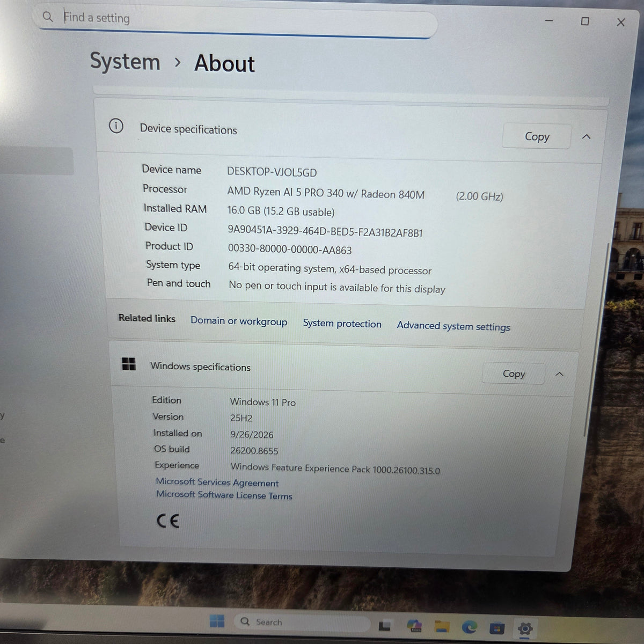Select the Windows 11 Pro edition value
The image size is (644, 644).
click(x=262, y=402)
